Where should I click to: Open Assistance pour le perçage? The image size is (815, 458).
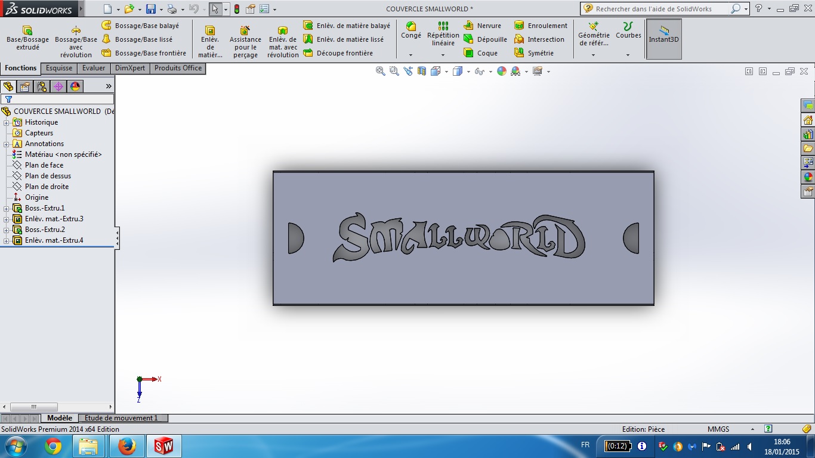(x=245, y=42)
